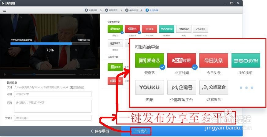This screenshot has height=137, width=267.
Task: Go back with bottom 保存导出 button
Action: (x=100, y=131)
